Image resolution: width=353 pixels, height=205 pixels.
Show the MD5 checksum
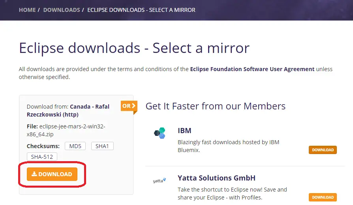pos(75,146)
